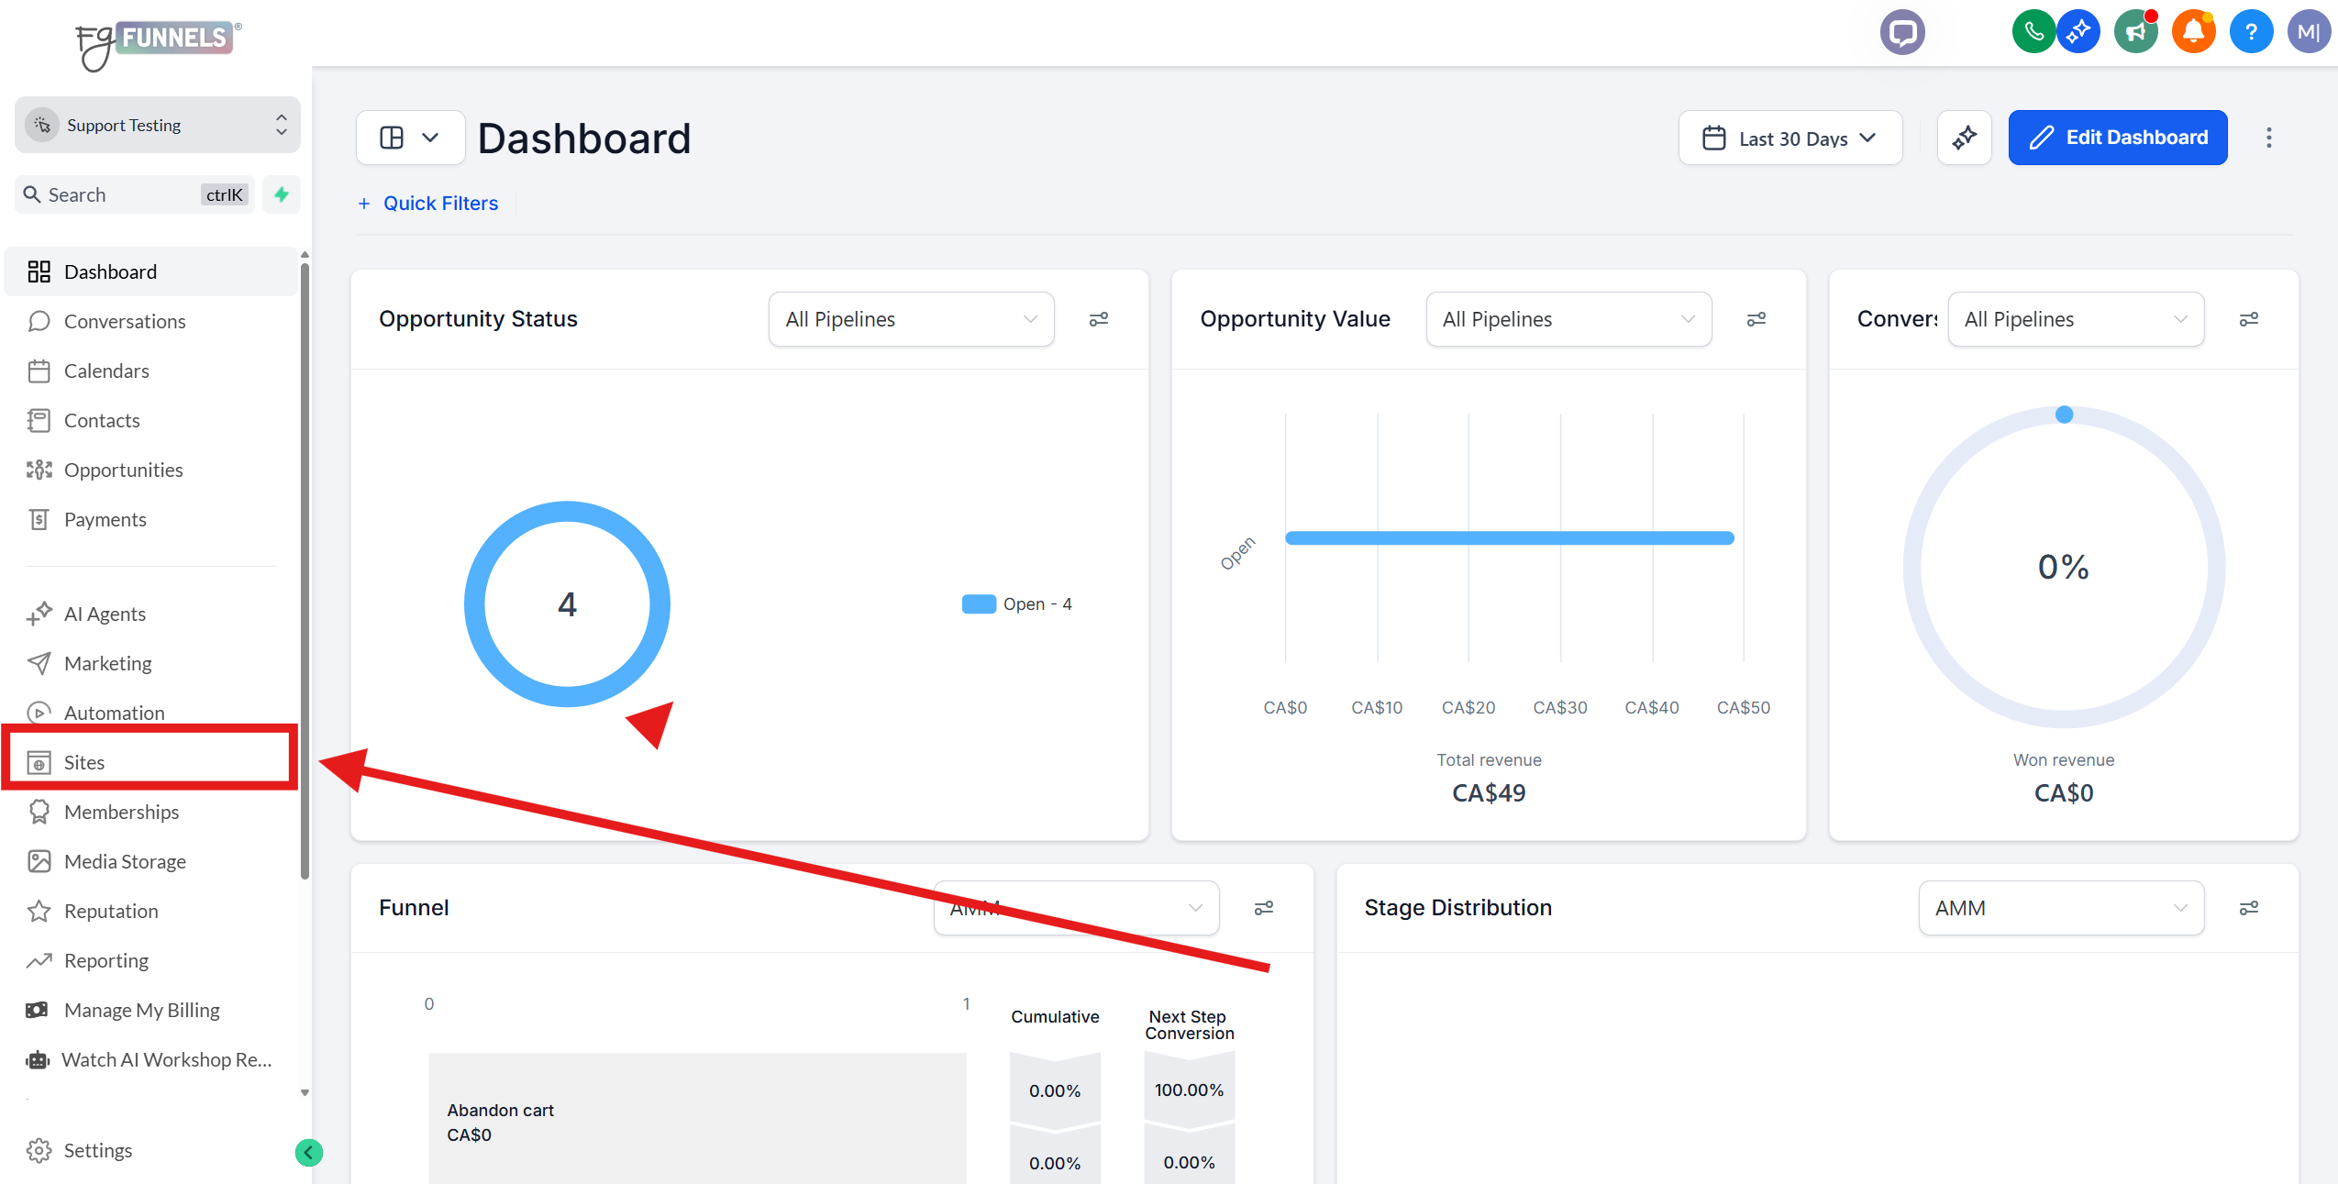Click the Edit Dashboard button

(2117, 138)
